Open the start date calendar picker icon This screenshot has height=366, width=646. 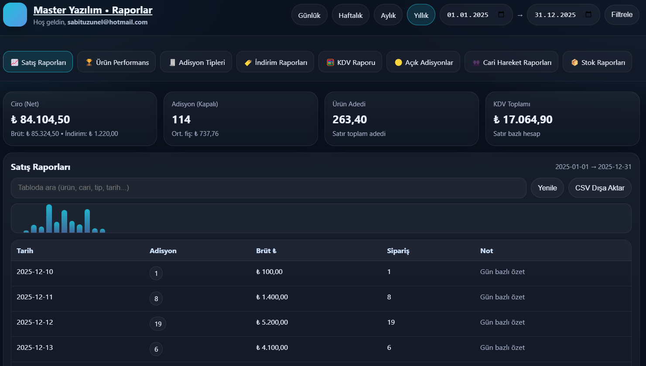[x=501, y=15]
